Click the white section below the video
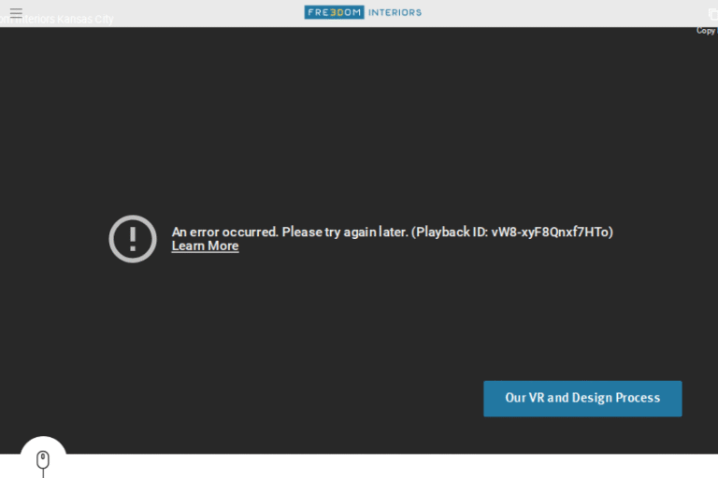 click(x=374, y=467)
